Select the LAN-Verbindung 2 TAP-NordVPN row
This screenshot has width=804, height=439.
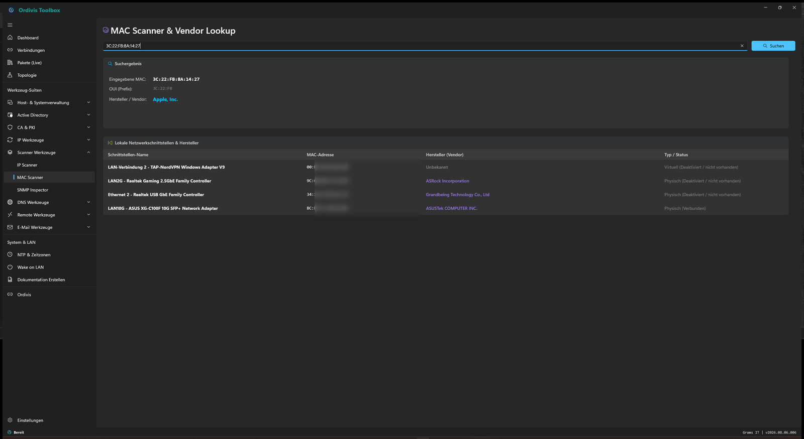pos(446,167)
